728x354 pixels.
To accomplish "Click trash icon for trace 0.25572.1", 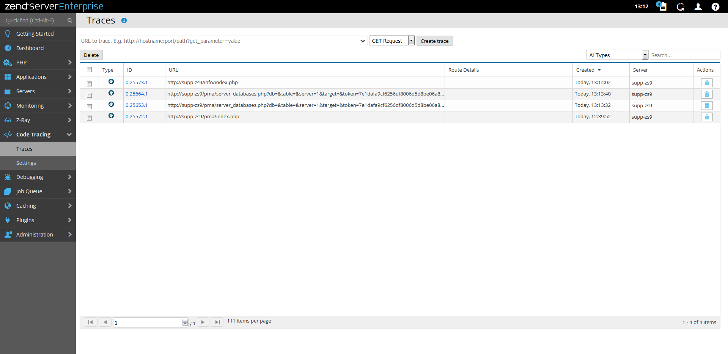I will coord(706,117).
